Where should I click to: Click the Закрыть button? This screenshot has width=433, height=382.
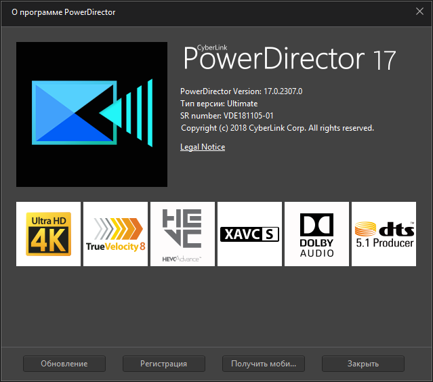click(363, 364)
